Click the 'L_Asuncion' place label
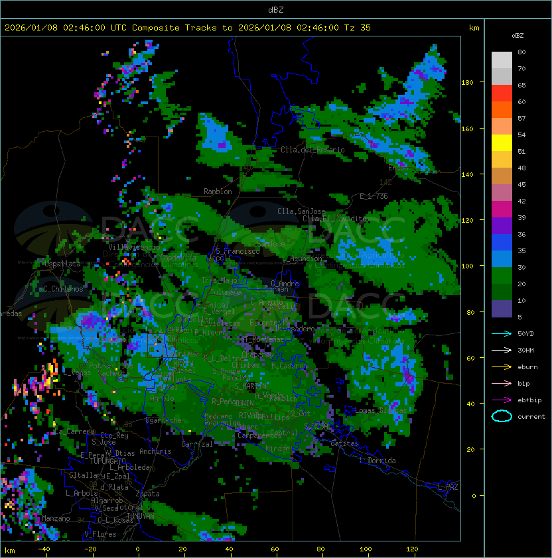552x558 pixels. click(x=302, y=258)
